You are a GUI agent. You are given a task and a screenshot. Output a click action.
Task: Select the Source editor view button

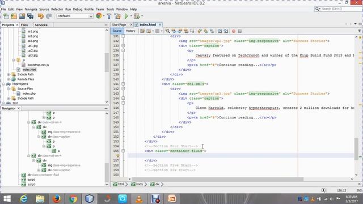[117, 31]
